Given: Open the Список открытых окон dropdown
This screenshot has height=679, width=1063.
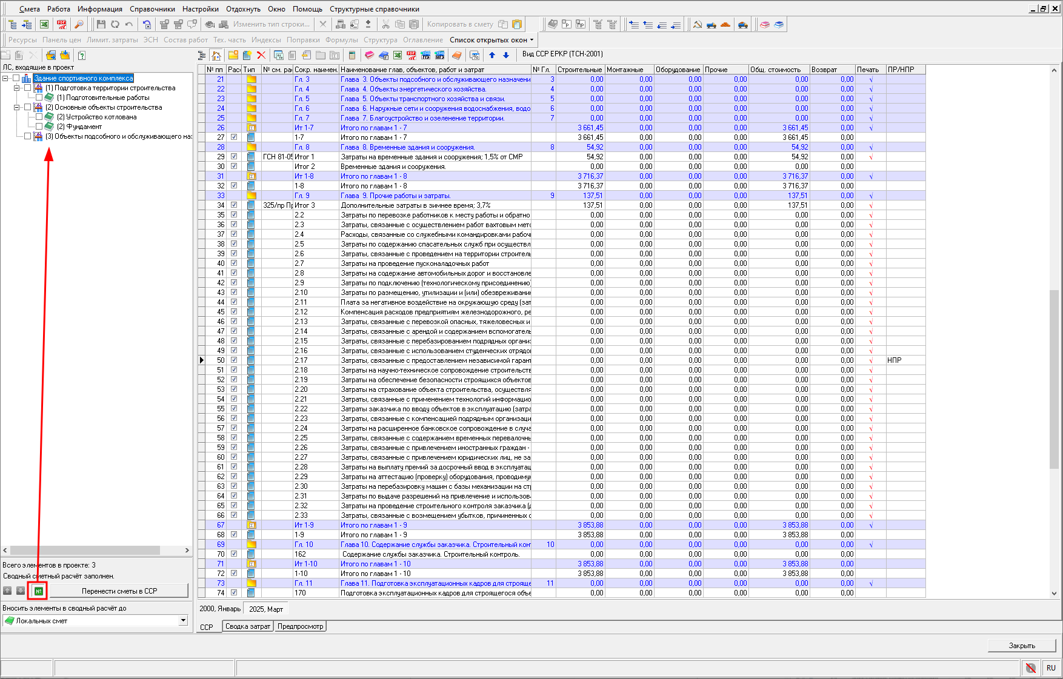Looking at the screenshot, I should pyautogui.click(x=492, y=40).
